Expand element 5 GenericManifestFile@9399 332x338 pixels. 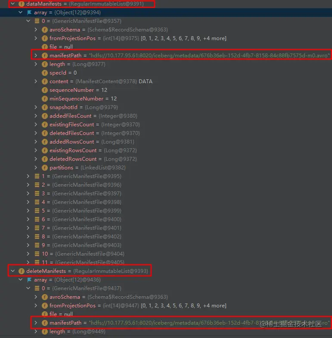pyautogui.click(x=28, y=210)
